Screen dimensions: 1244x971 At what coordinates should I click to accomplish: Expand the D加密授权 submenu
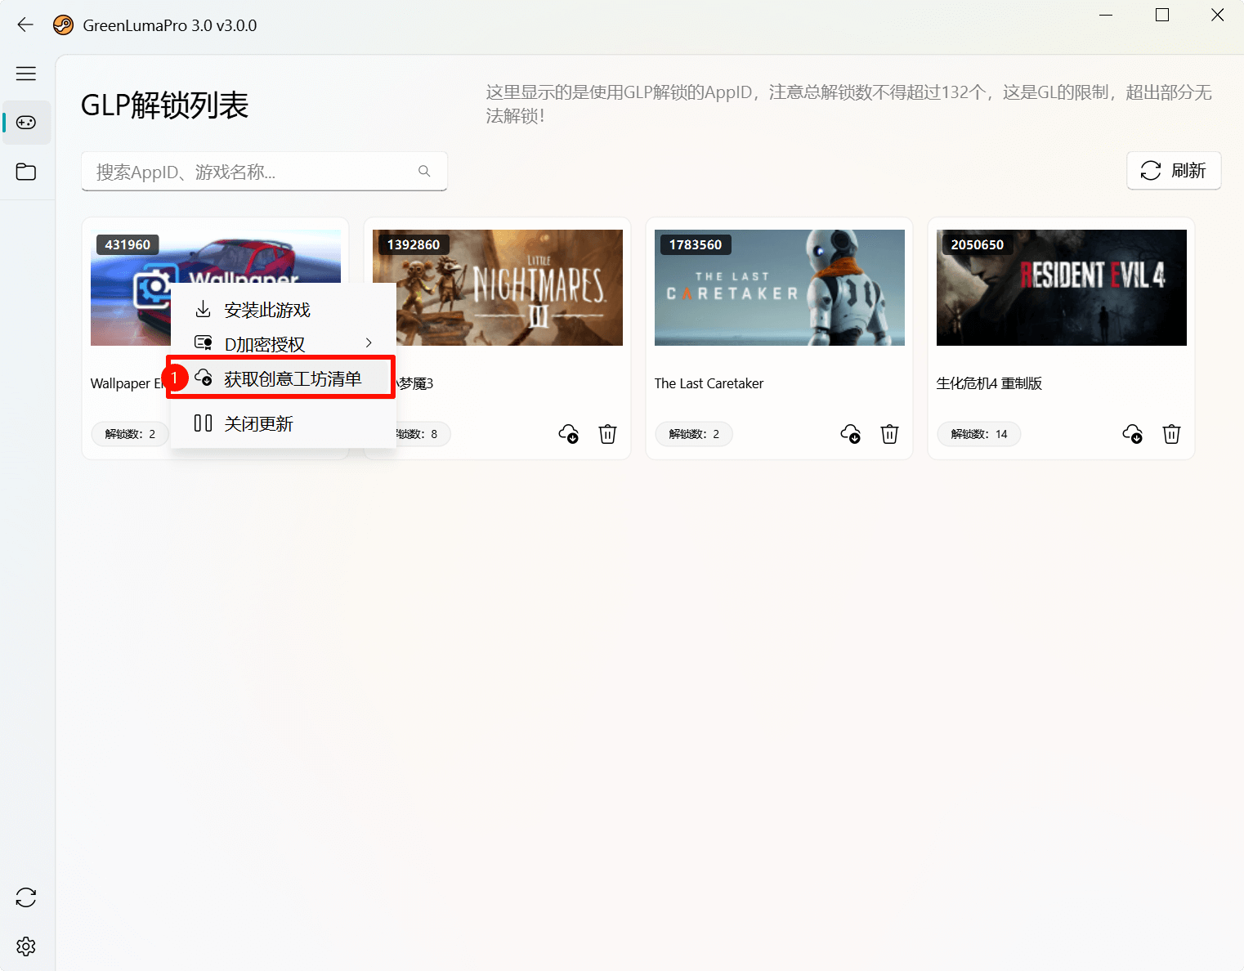tap(283, 344)
